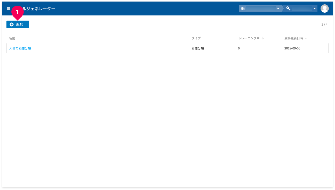Click the 追加 add button

point(18,24)
